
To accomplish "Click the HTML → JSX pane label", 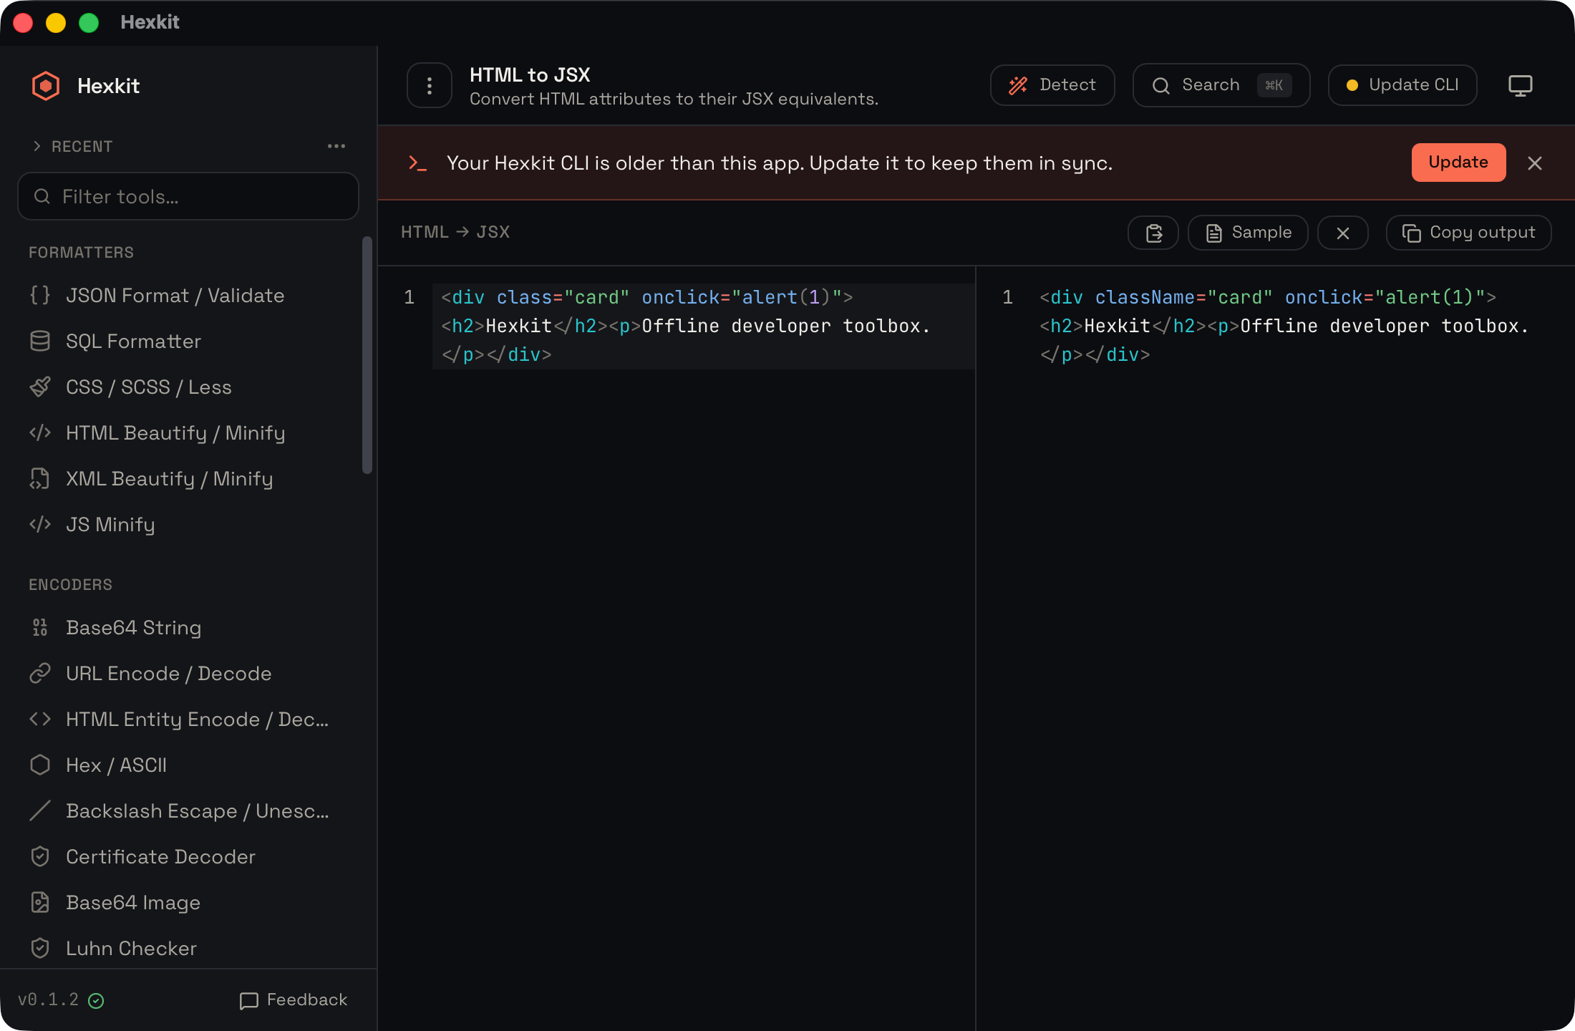I will (455, 232).
